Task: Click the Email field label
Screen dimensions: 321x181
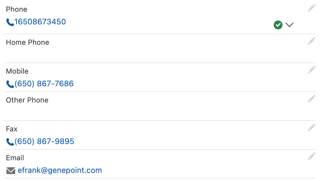Action: click(15, 158)
